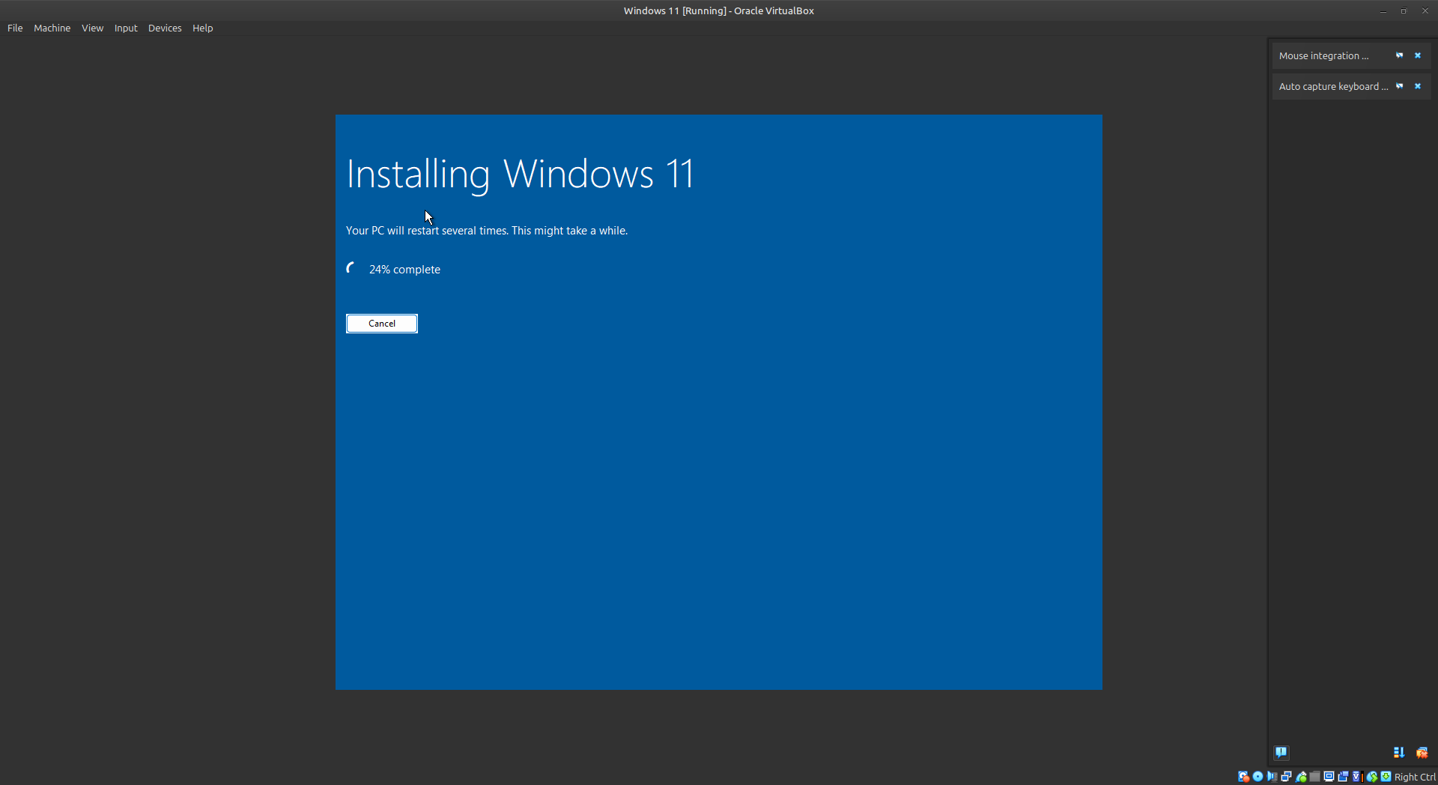1438x785 pixels.
Task: Click the audio status icon
Action: point(1272,777)
